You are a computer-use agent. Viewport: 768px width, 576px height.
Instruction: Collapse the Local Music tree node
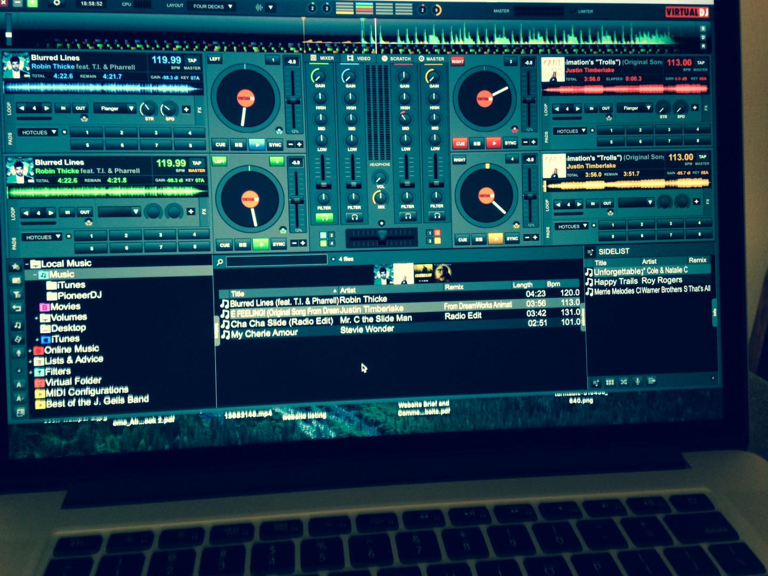coord(27,264)
